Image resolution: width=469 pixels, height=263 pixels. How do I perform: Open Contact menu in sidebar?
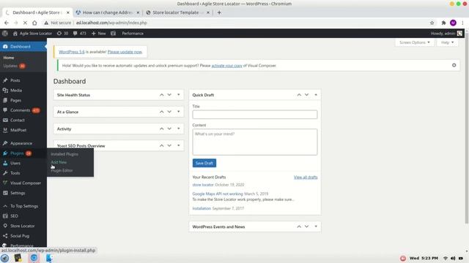click(18, 120)
